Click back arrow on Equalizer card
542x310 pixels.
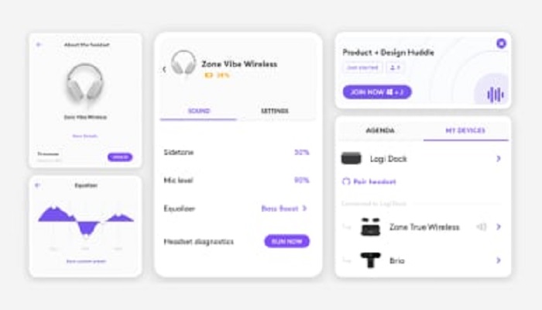38,185
